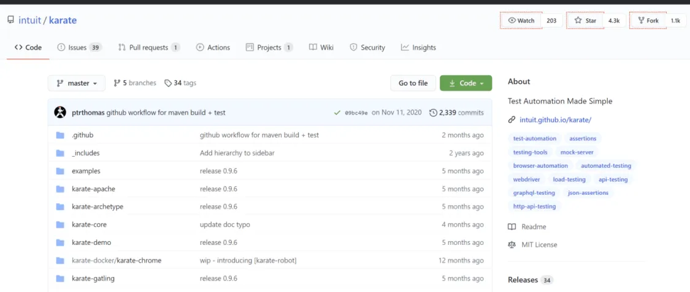The image size is (690, 292).
Task: Click the _includes folder icon
Action: (x=60, y=153)
